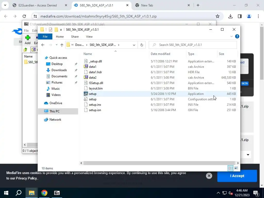Expand the Explorer ribbon chevron
The width and height of the screenshot is (264, 198).
pyautogui.click(x=232, y=37)
